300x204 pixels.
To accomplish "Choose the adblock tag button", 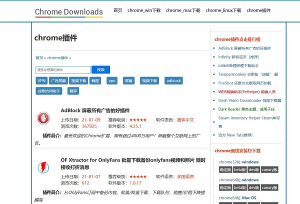I will click(x=173, y=80).
